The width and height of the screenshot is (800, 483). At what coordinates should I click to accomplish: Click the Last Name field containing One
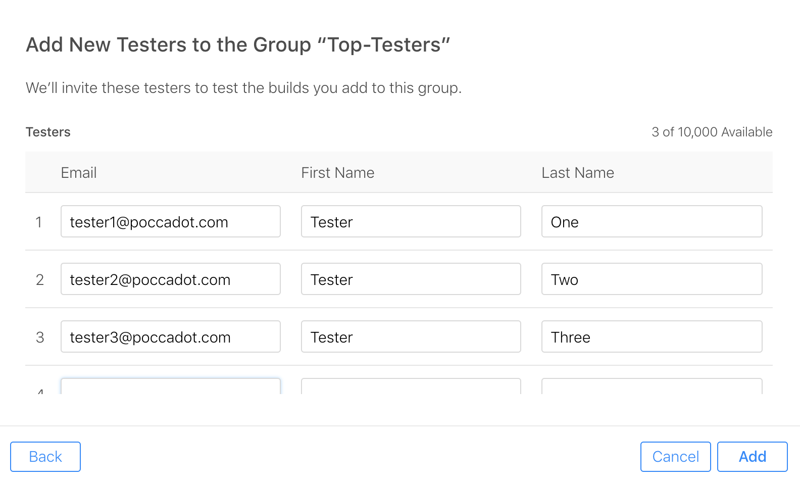[652, 221]
